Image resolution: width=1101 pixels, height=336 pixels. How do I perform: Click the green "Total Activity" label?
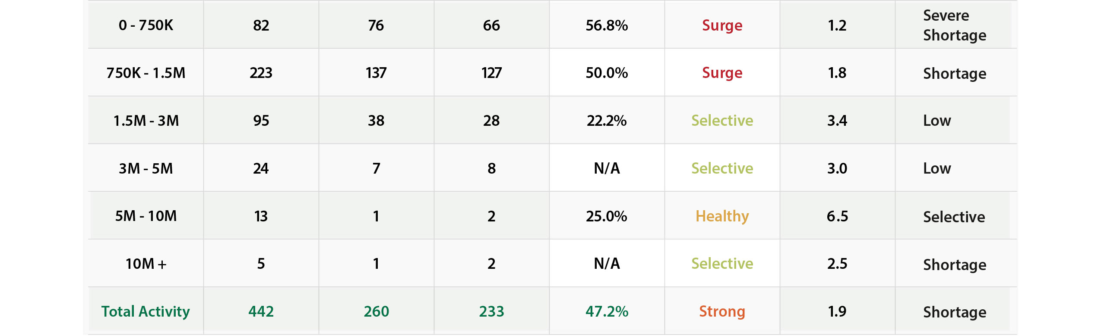146,311
